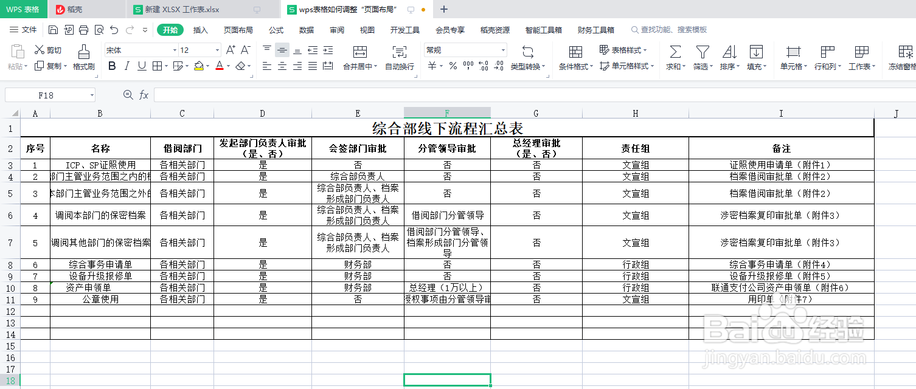The height and width of the screenshot is (389, 916).
Task: Click the fx insert function button
Action: point(144,95)
